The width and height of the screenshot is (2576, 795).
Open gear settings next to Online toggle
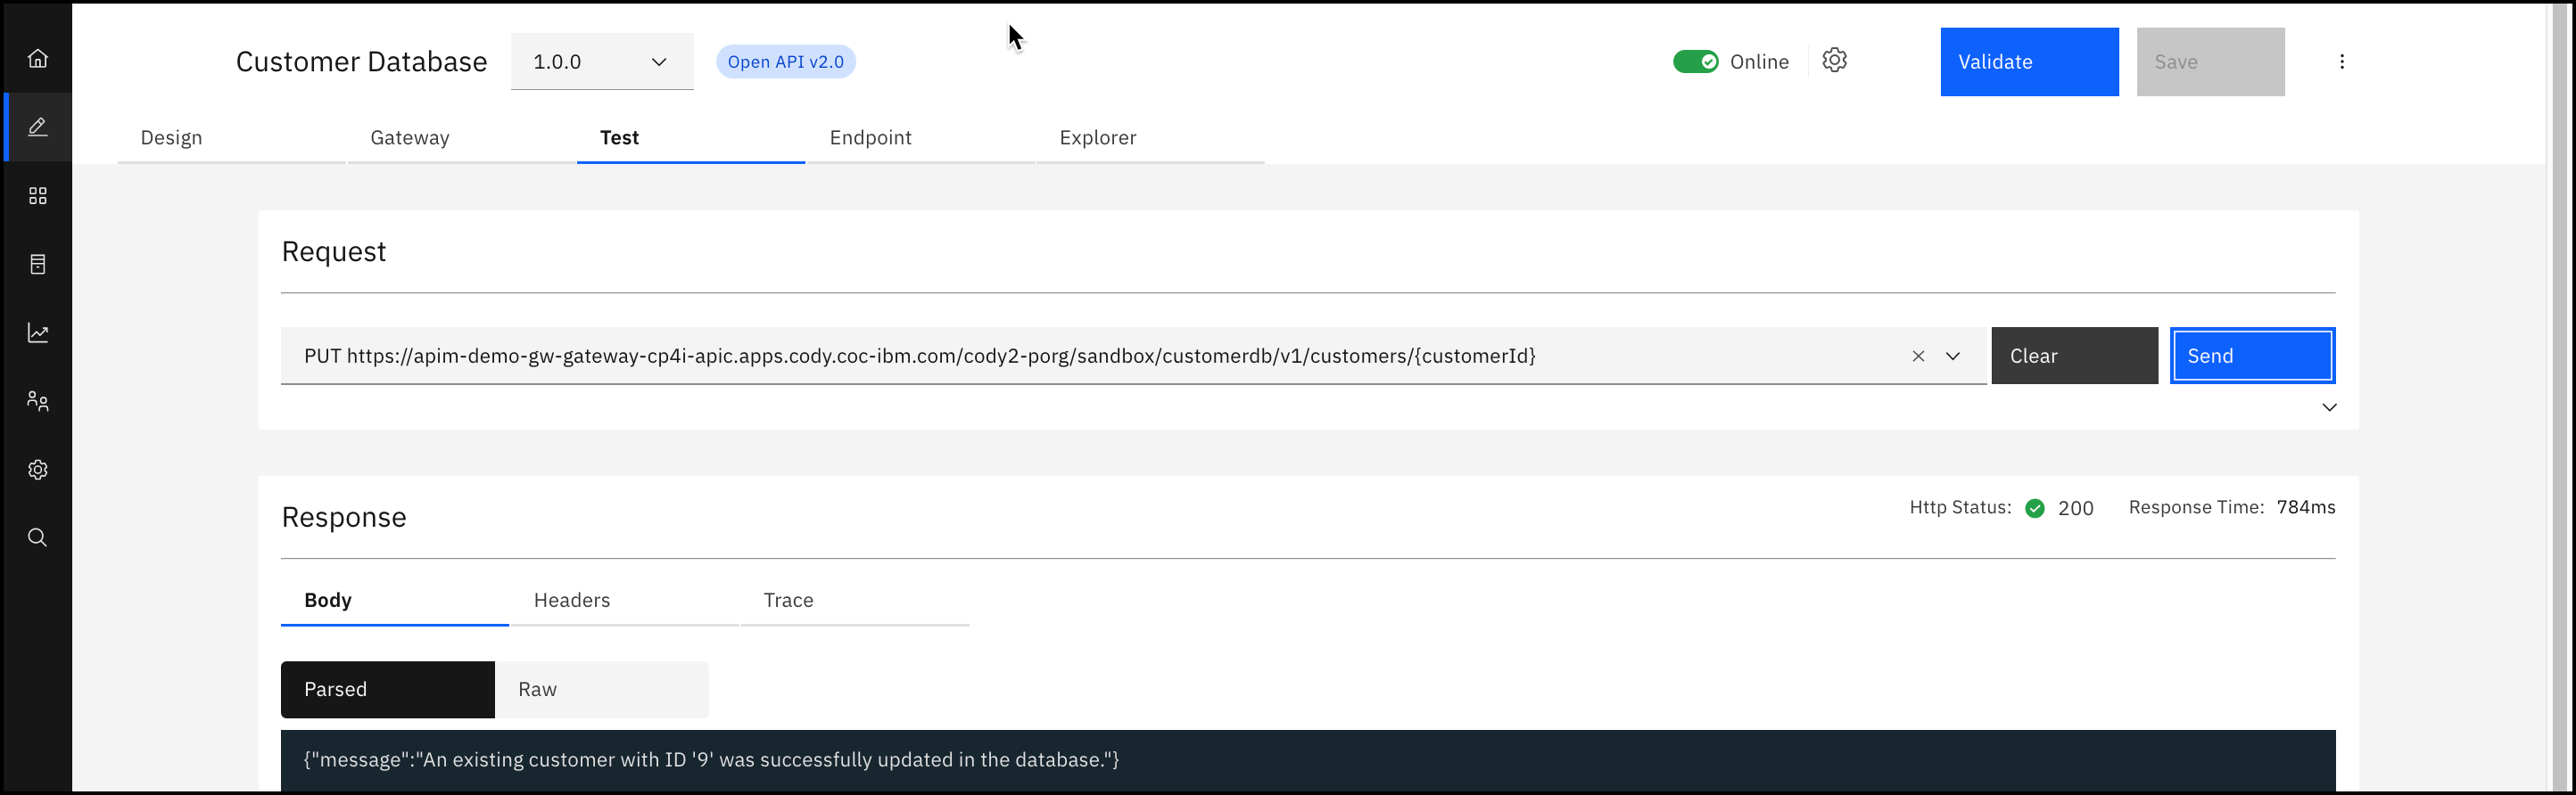pyautogui.click(x=1834, y=61)
